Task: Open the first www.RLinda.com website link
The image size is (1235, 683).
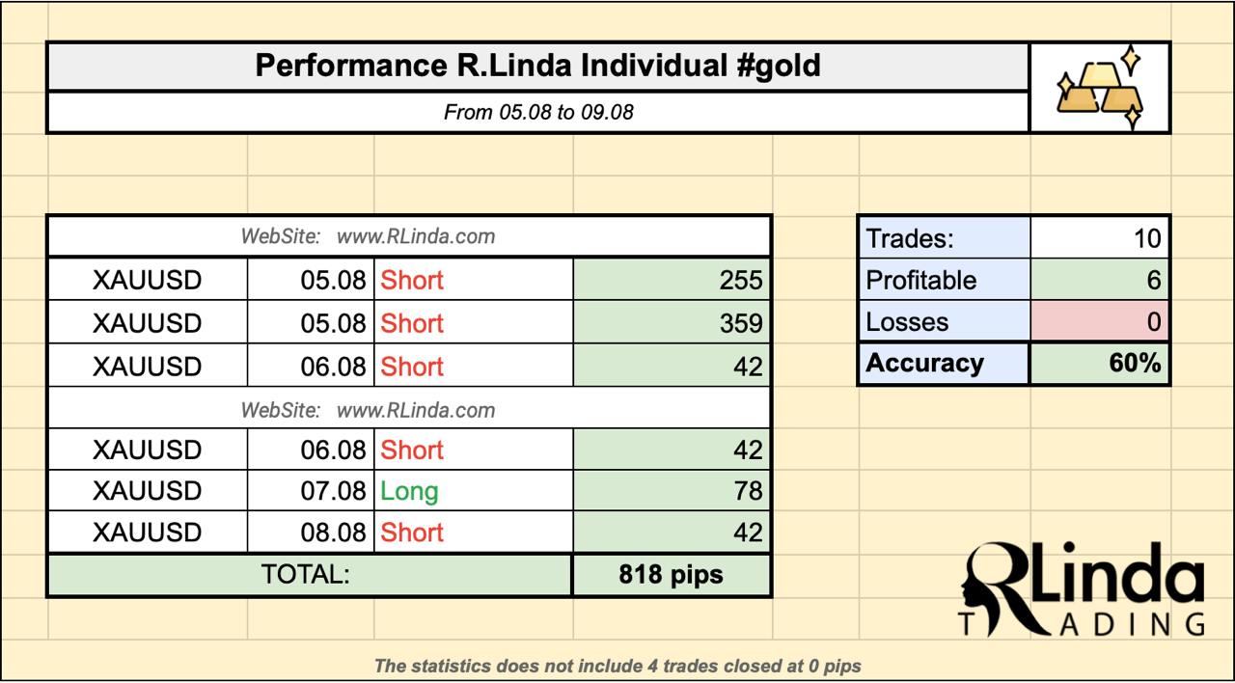Action: (415, 236)
